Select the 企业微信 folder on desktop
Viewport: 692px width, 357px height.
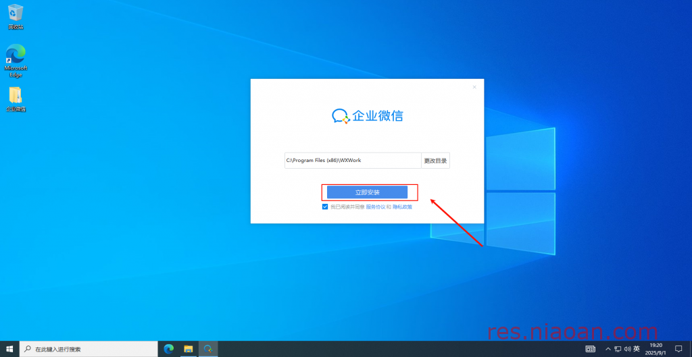point(16,99)
